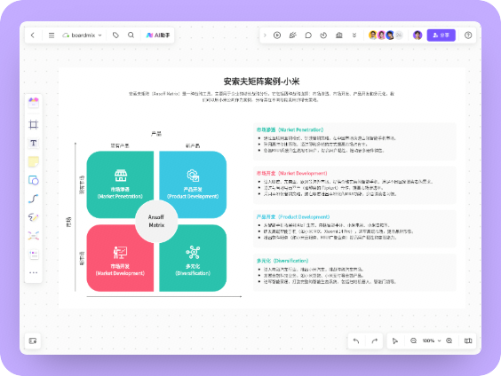
Task: Select the Text tool
Action: (34, 143)
